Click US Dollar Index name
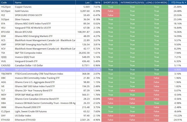The height and width of the screenshot is (122, 187). [23, 116]
